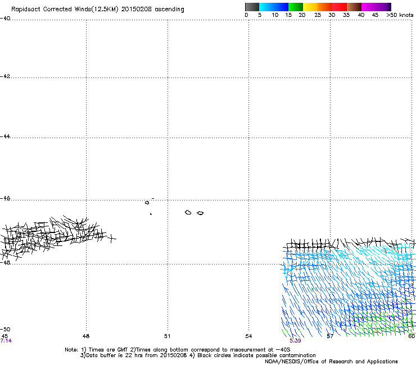Image resolution: width=416 pixels, height=365 pixels.
Task: Click the island outline just east of 51E
Action: coord(188,212)
